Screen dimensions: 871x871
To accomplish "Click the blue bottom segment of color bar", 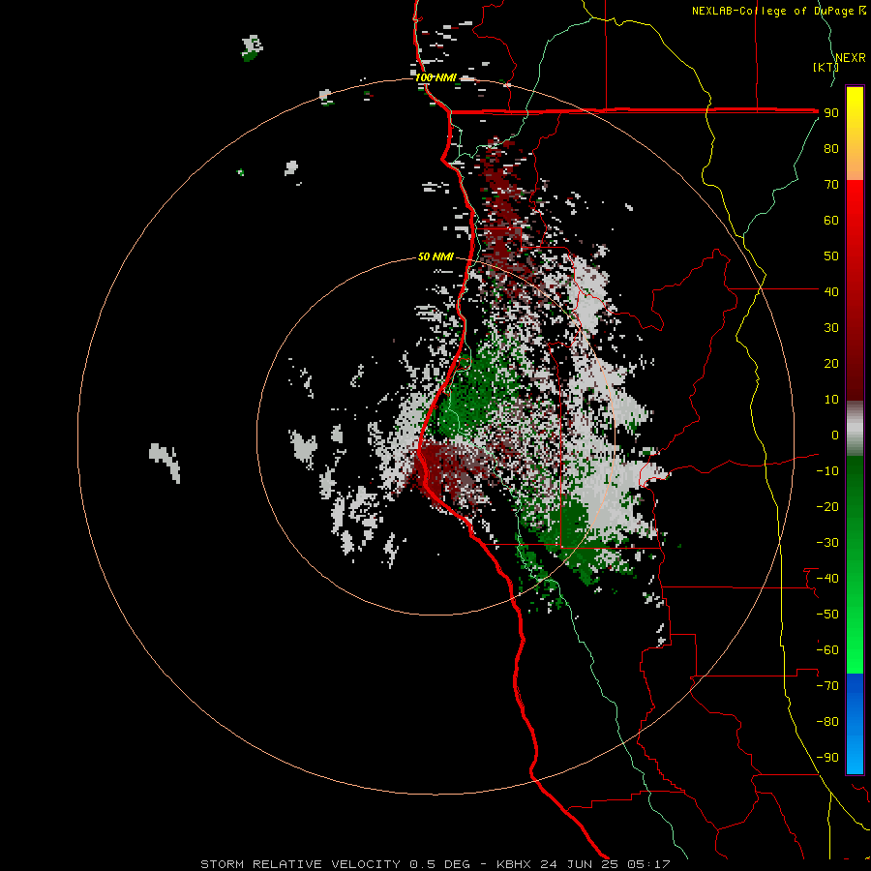I will coord(855,723).
